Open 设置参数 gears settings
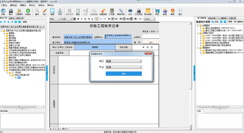Viewport: 244px width, 133px height. tap(103, 12)
